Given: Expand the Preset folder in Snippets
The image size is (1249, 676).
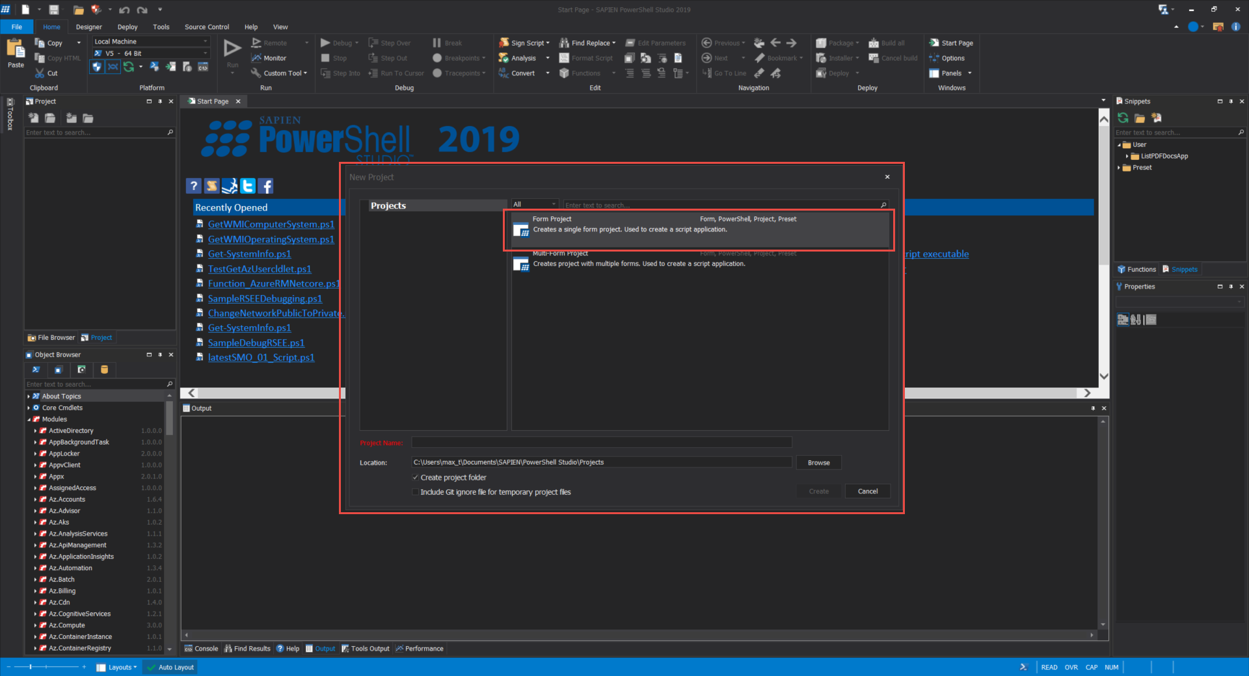Looking at the screenshot, I should click(x=1119, y=168).
